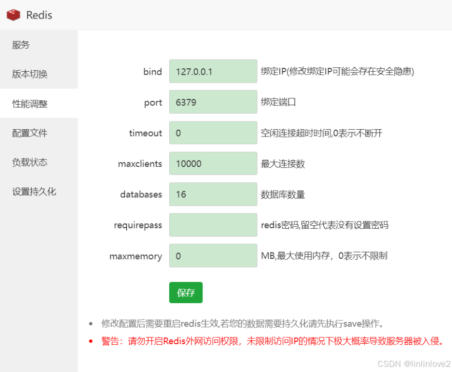Focus the port input field

(213, 102)
